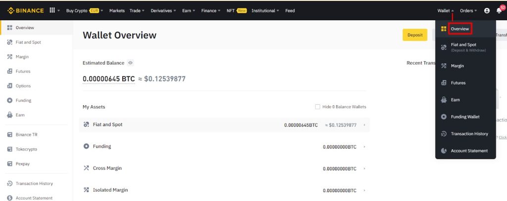Click the Isolated Margin asset row
The image size is (507, 201).
pyautogui.click(x=224, y=190)
